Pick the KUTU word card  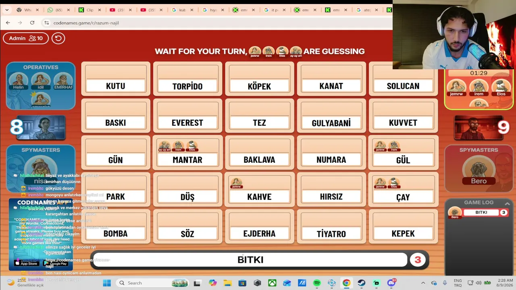116,79
